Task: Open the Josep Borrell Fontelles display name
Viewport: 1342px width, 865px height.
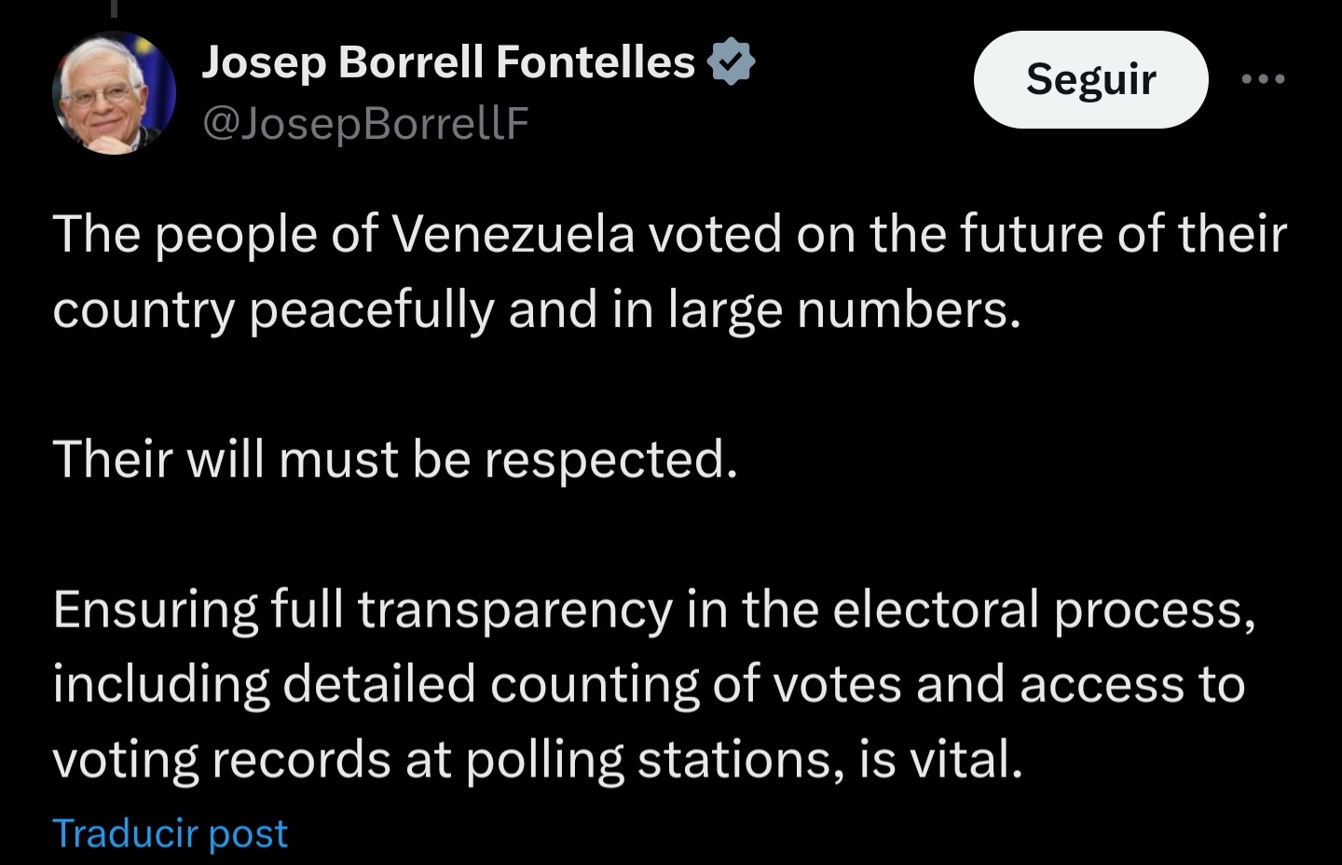Action: click(x=448, y=62)
